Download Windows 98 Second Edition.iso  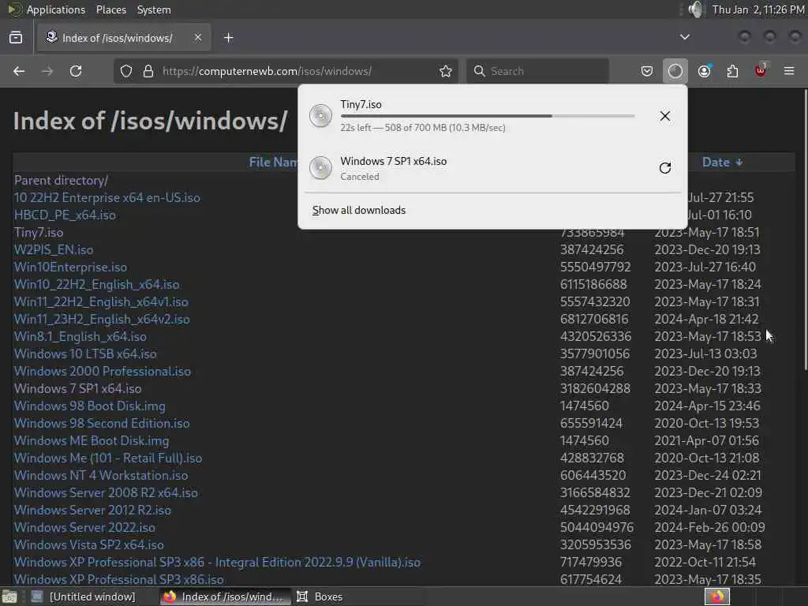102,423
